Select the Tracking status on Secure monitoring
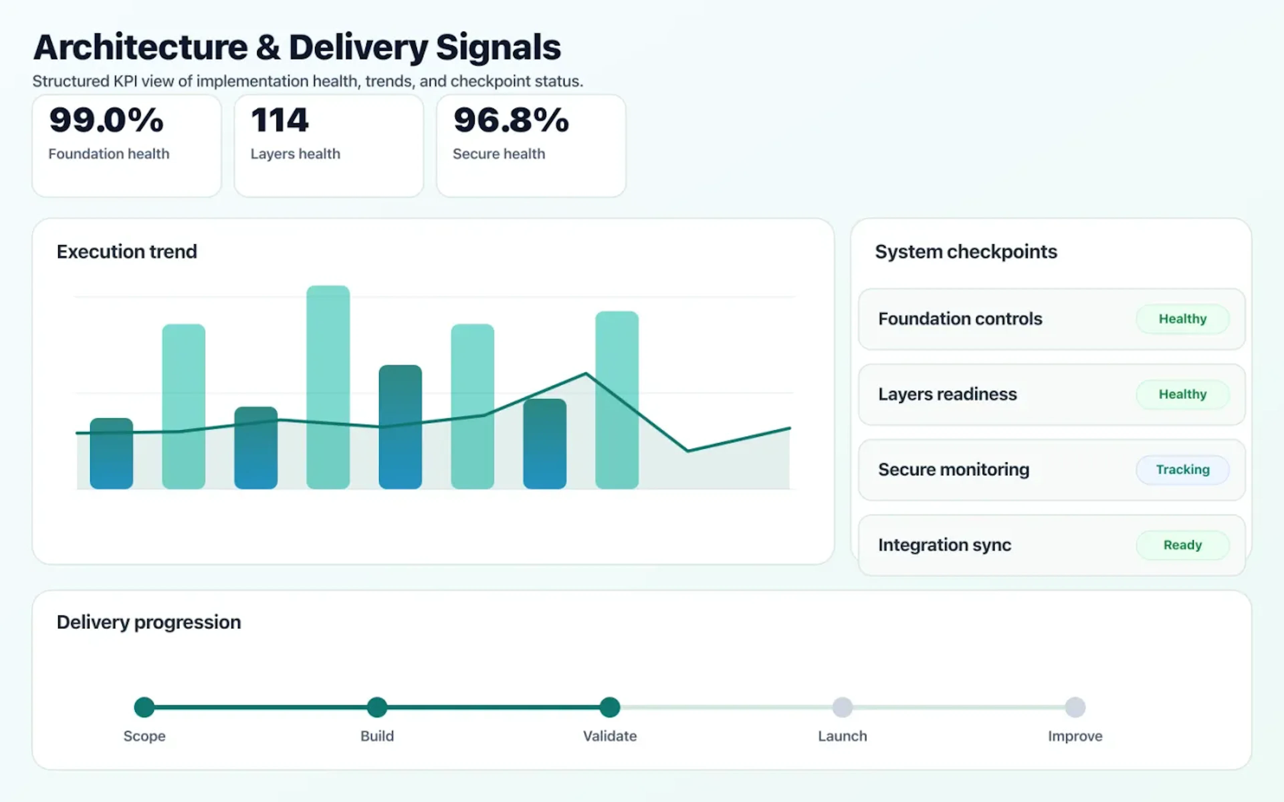 click(x=1182, y=470)
